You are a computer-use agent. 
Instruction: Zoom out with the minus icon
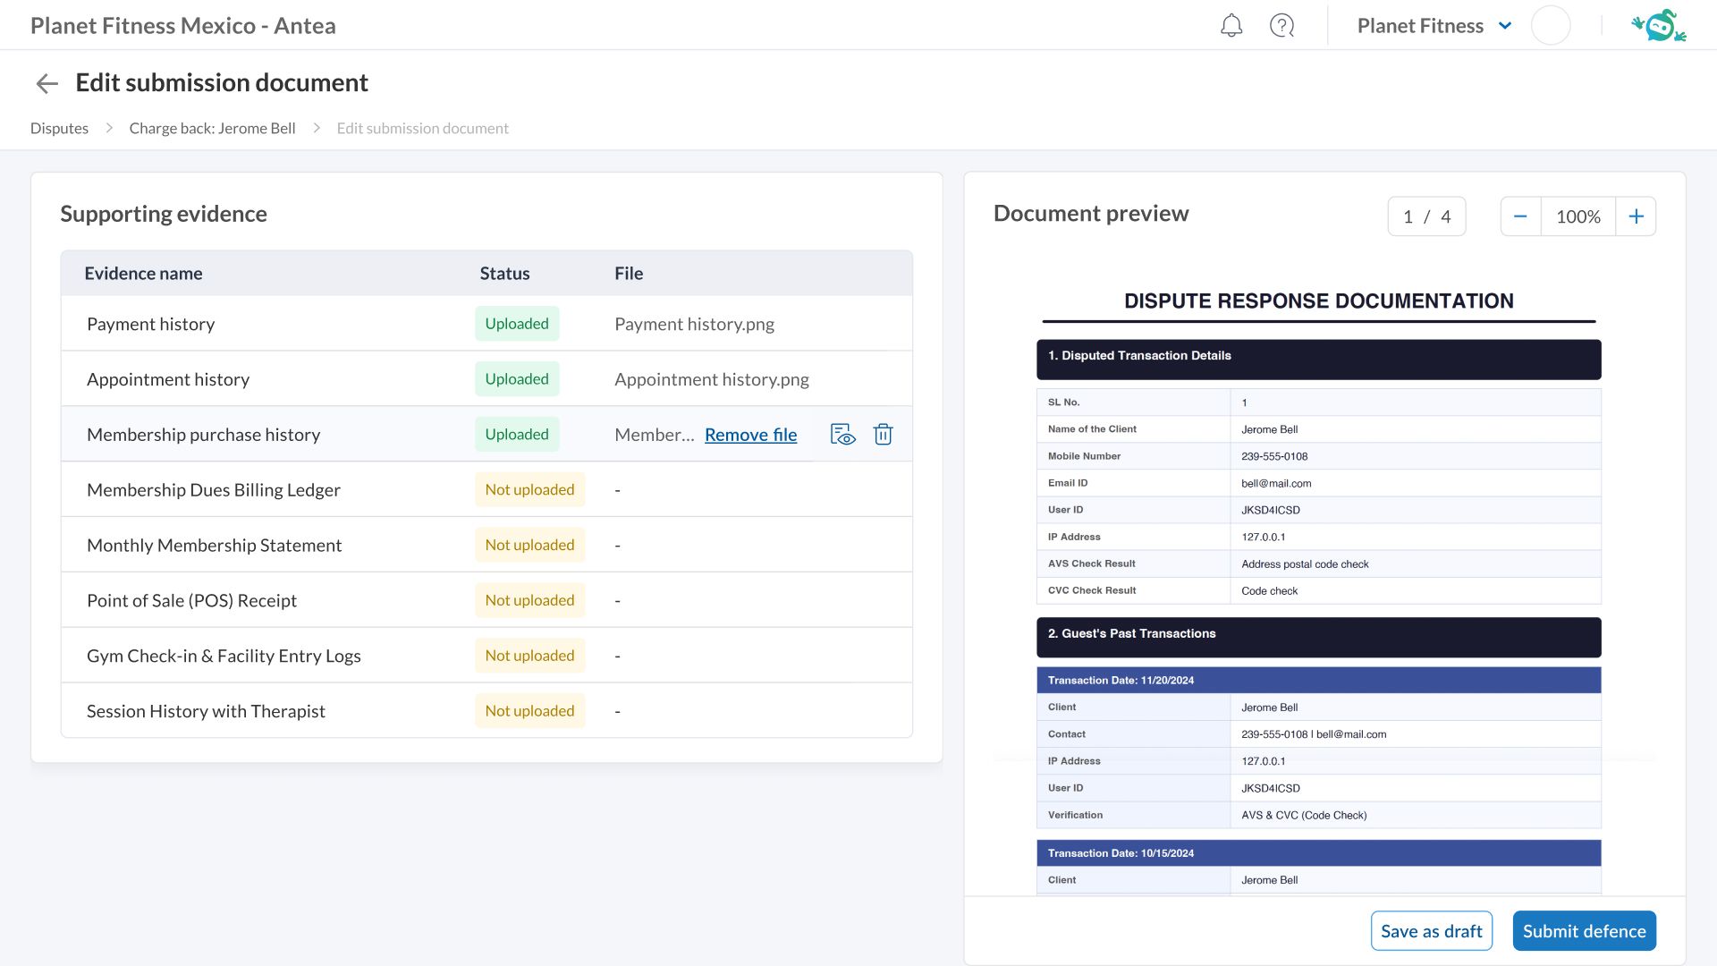point(1520,216)
